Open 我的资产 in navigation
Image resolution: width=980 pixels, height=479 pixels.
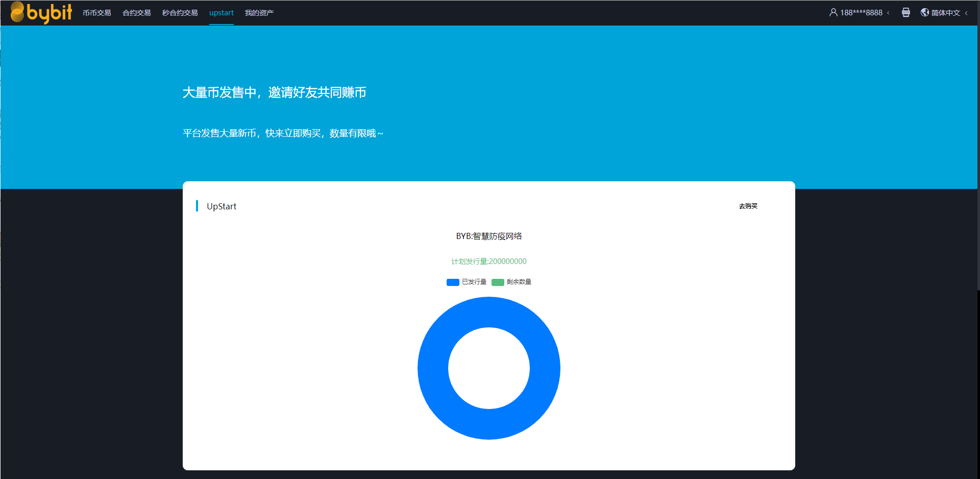pyautogui.click(x=259, y=13)
